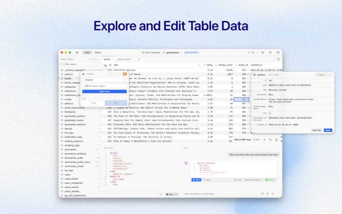Viewport: 342px width, 214px height.
Task: Focus the Filter tables search field
Action: tap(80, 64)
